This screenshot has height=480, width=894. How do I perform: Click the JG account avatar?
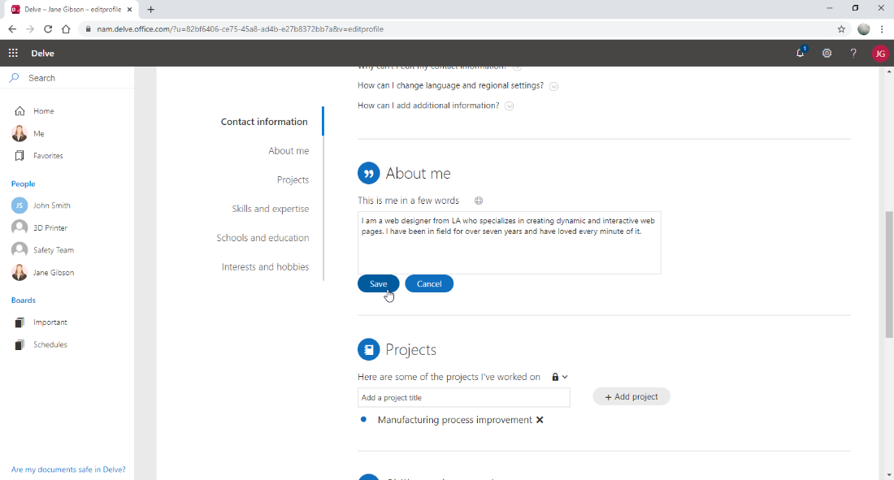(880, 53)
